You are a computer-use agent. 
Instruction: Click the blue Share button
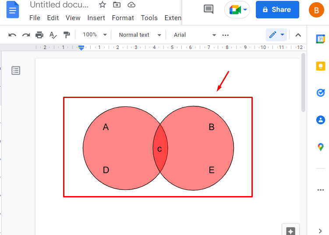point(277,10)
